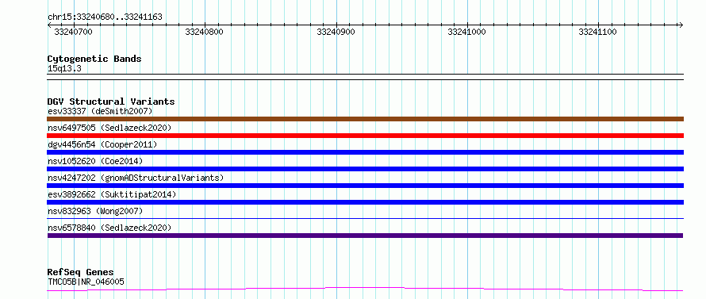Screen dimensions: 706x299
Task: Click the 15q13.3 cytogenetic band bar
Action: click(x=365, y=77)
